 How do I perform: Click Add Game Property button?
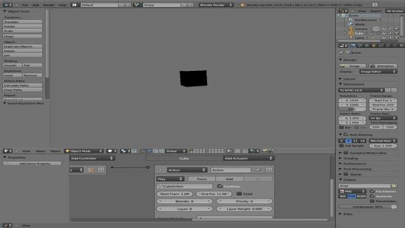(x=32, y=163)
